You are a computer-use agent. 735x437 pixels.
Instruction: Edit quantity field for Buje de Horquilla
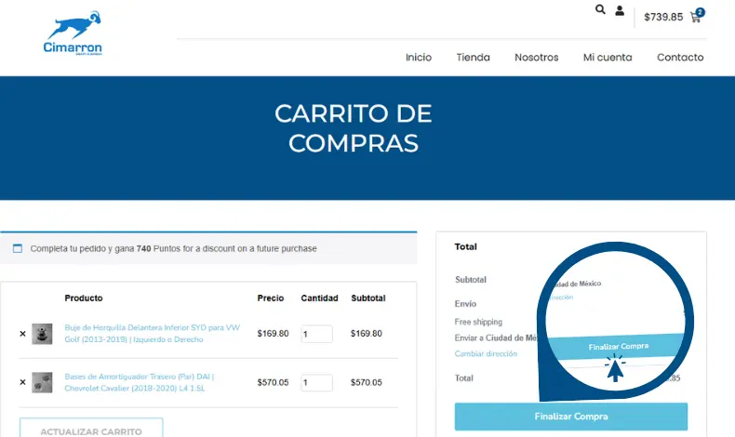pyautogui.click(x=316, y=334)
